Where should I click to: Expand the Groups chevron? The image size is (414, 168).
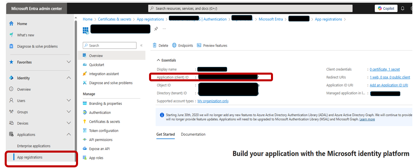click(69, 112)
